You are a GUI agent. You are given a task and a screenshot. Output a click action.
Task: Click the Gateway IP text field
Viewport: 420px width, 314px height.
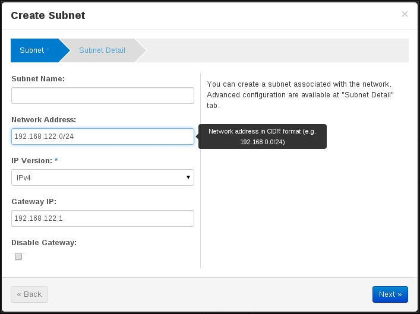pos(103,218)
